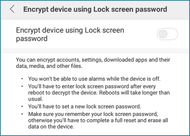Tap the grey knob of the encryption switch
This screenshot has width=190, height=136.
tap(163, 34)
